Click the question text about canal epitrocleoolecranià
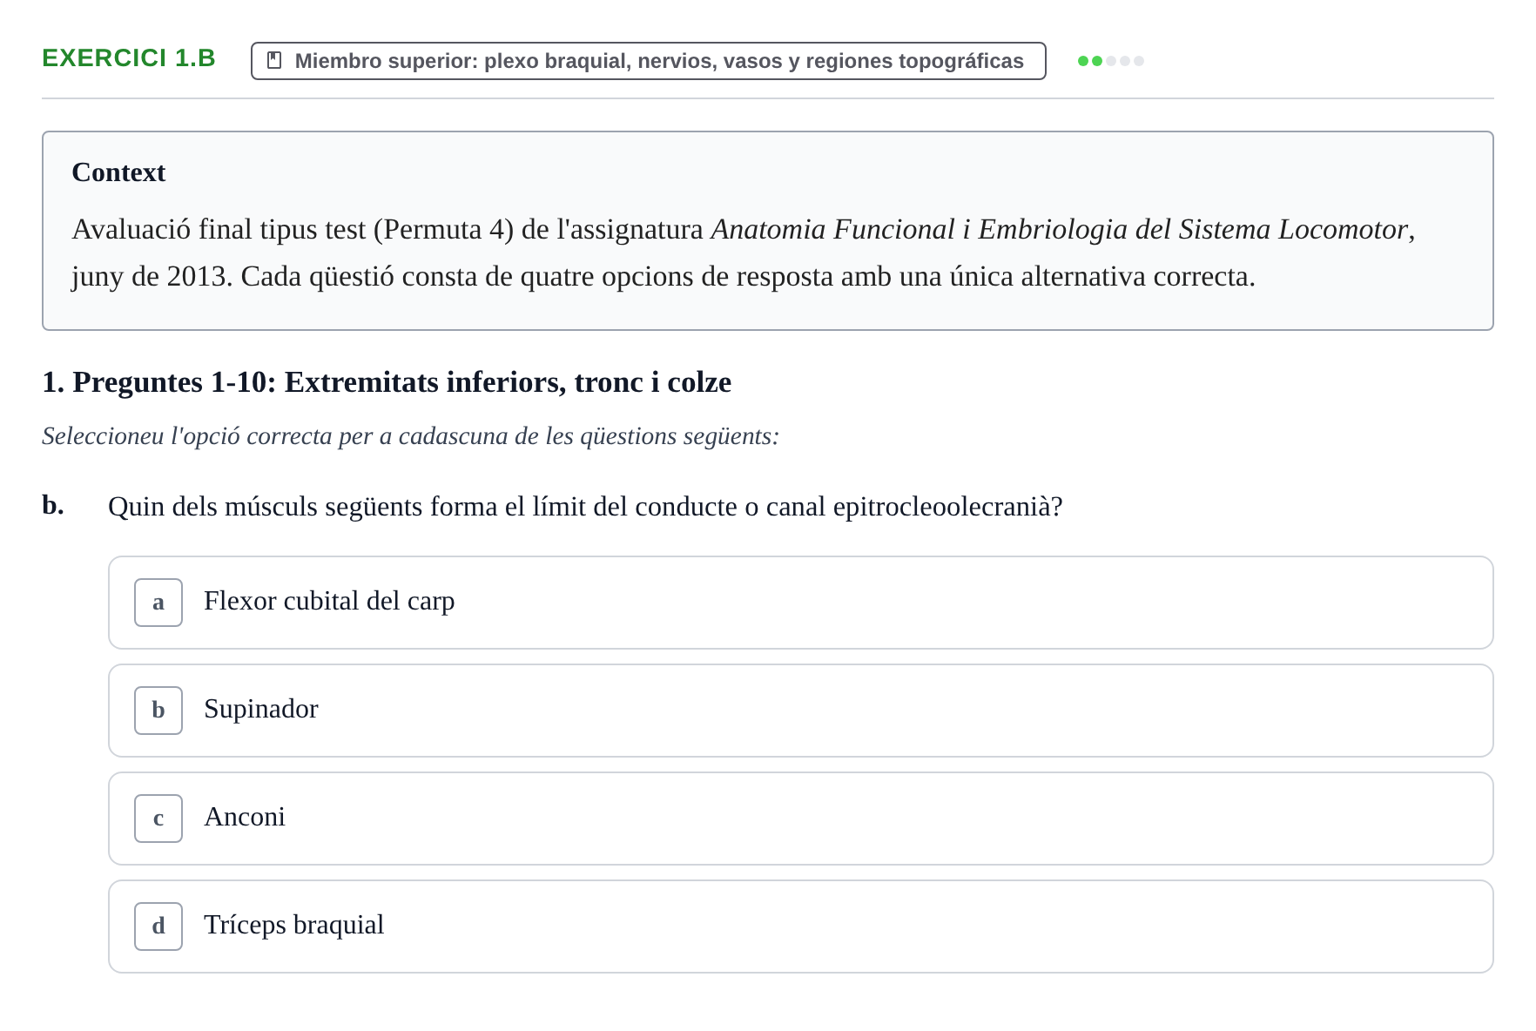 [585, 507]
